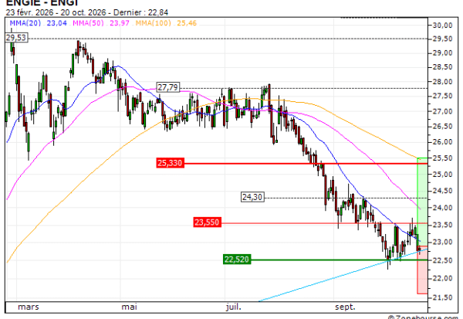This screenshot has height=319, width=463.
Task: Click the juil. month axis label
Action: click(234, 307)
